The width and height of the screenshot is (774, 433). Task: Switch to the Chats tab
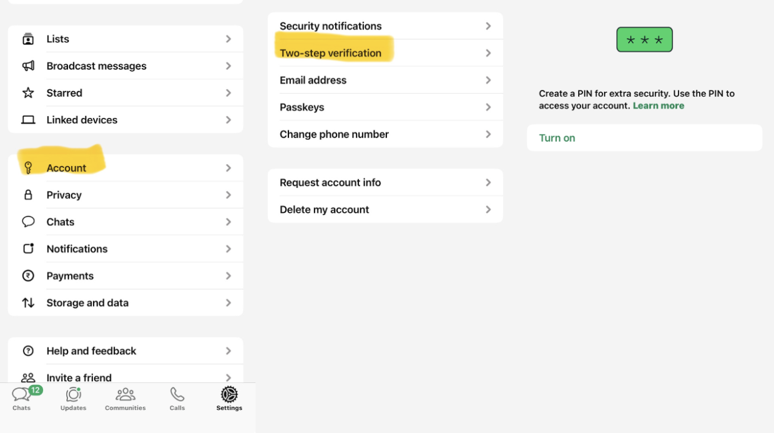pos(21,399)
